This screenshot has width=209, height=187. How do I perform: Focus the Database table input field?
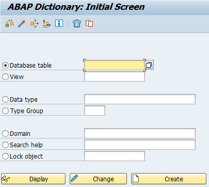[x=115, y=65]
